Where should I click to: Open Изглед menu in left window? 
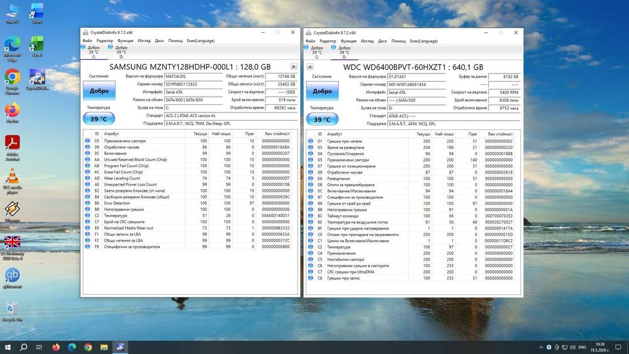(144, 40)
